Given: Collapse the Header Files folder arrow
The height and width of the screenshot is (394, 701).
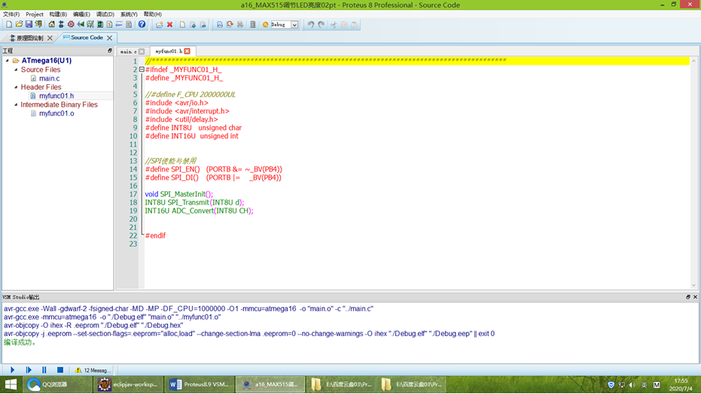Looking at the screenshot, I should point(16,87).
